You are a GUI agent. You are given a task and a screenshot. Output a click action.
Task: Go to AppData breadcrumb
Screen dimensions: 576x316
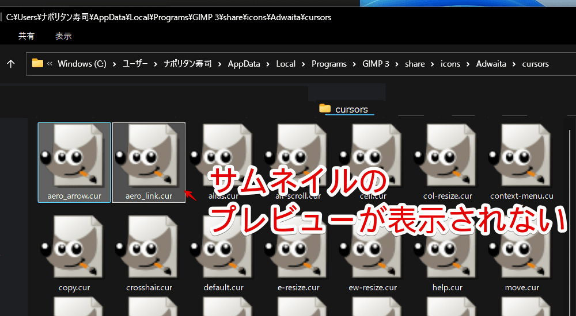tap(244, 64)
